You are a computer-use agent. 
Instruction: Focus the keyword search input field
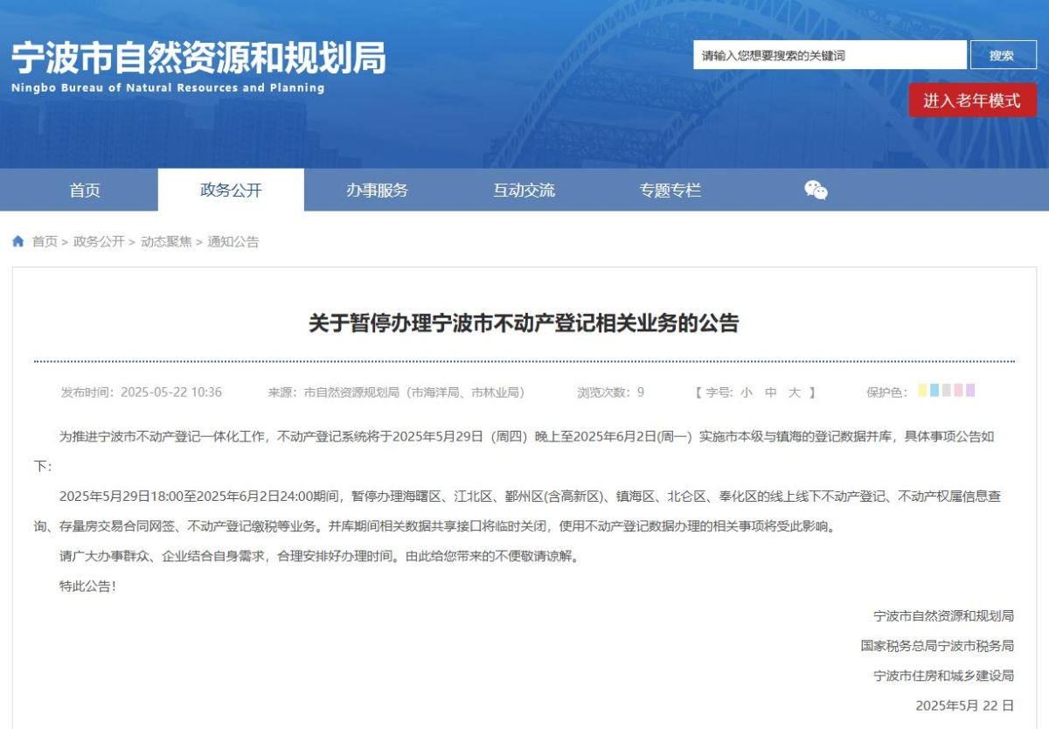coord(830,55)
